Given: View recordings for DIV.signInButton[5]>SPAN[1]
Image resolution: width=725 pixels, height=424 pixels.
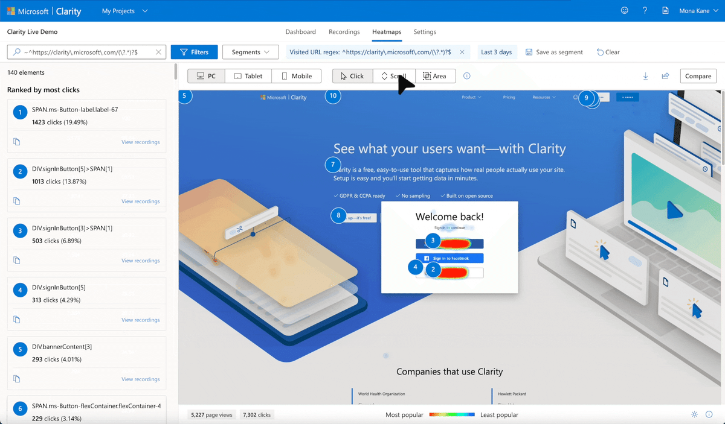Looking at the screenshot, I should (x=140, y=201).
